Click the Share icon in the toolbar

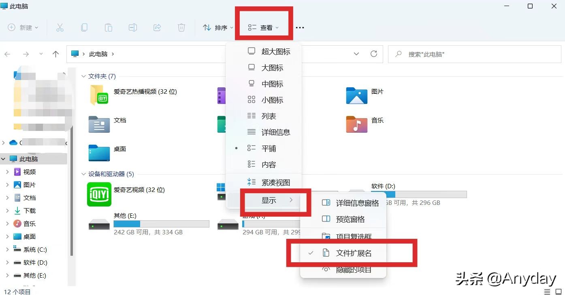coord(157,27)
